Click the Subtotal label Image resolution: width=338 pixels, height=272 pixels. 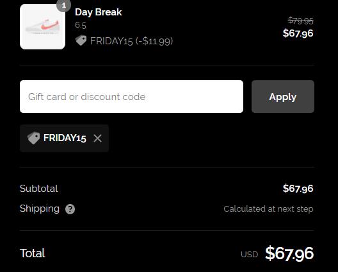[x=39, y=189]
